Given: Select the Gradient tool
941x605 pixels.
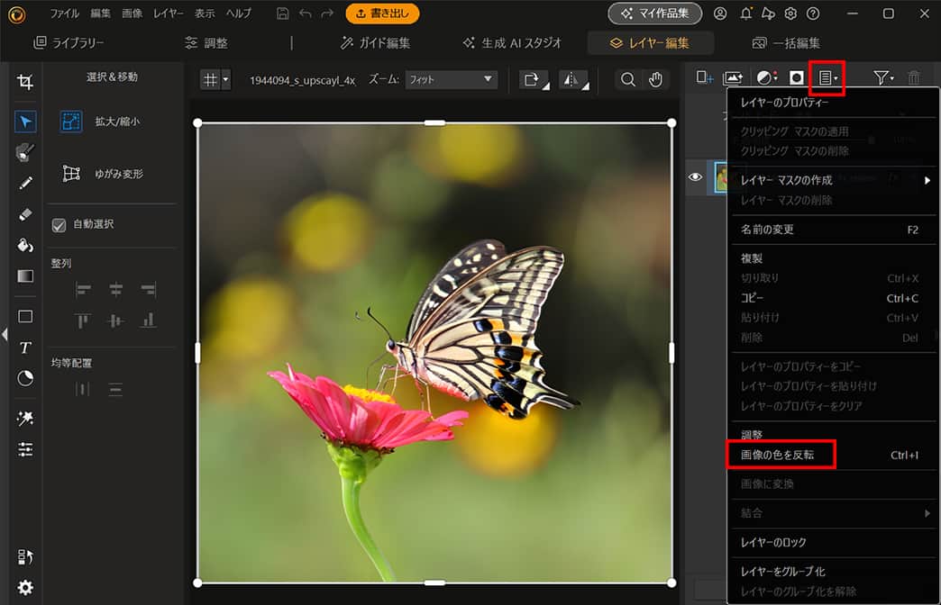Looking at the screenshot, I should tap(25, 275).
